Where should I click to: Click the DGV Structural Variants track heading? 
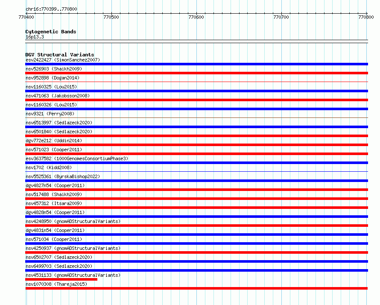tap(60, 55)
